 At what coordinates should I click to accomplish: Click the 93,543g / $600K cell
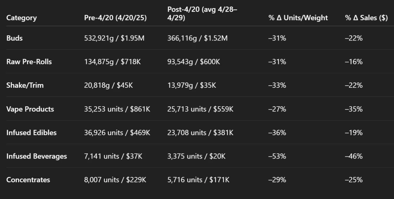point(194,62)
